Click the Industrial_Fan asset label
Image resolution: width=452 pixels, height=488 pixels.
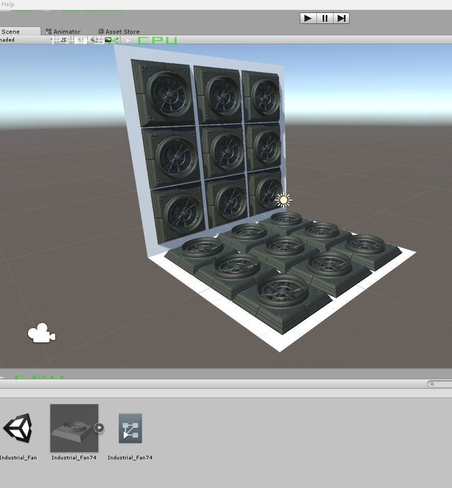point(18,457)
